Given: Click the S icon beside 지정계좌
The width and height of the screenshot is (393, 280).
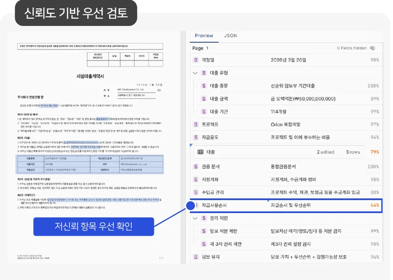Looking at the screenshot, I should tap(196, 180).
